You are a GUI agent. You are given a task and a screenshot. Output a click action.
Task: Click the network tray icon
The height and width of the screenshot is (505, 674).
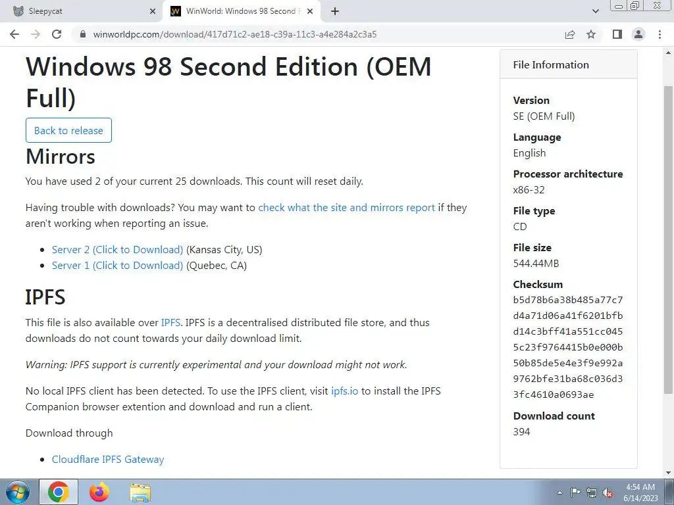pyautogui.click(x=592, y=493)
